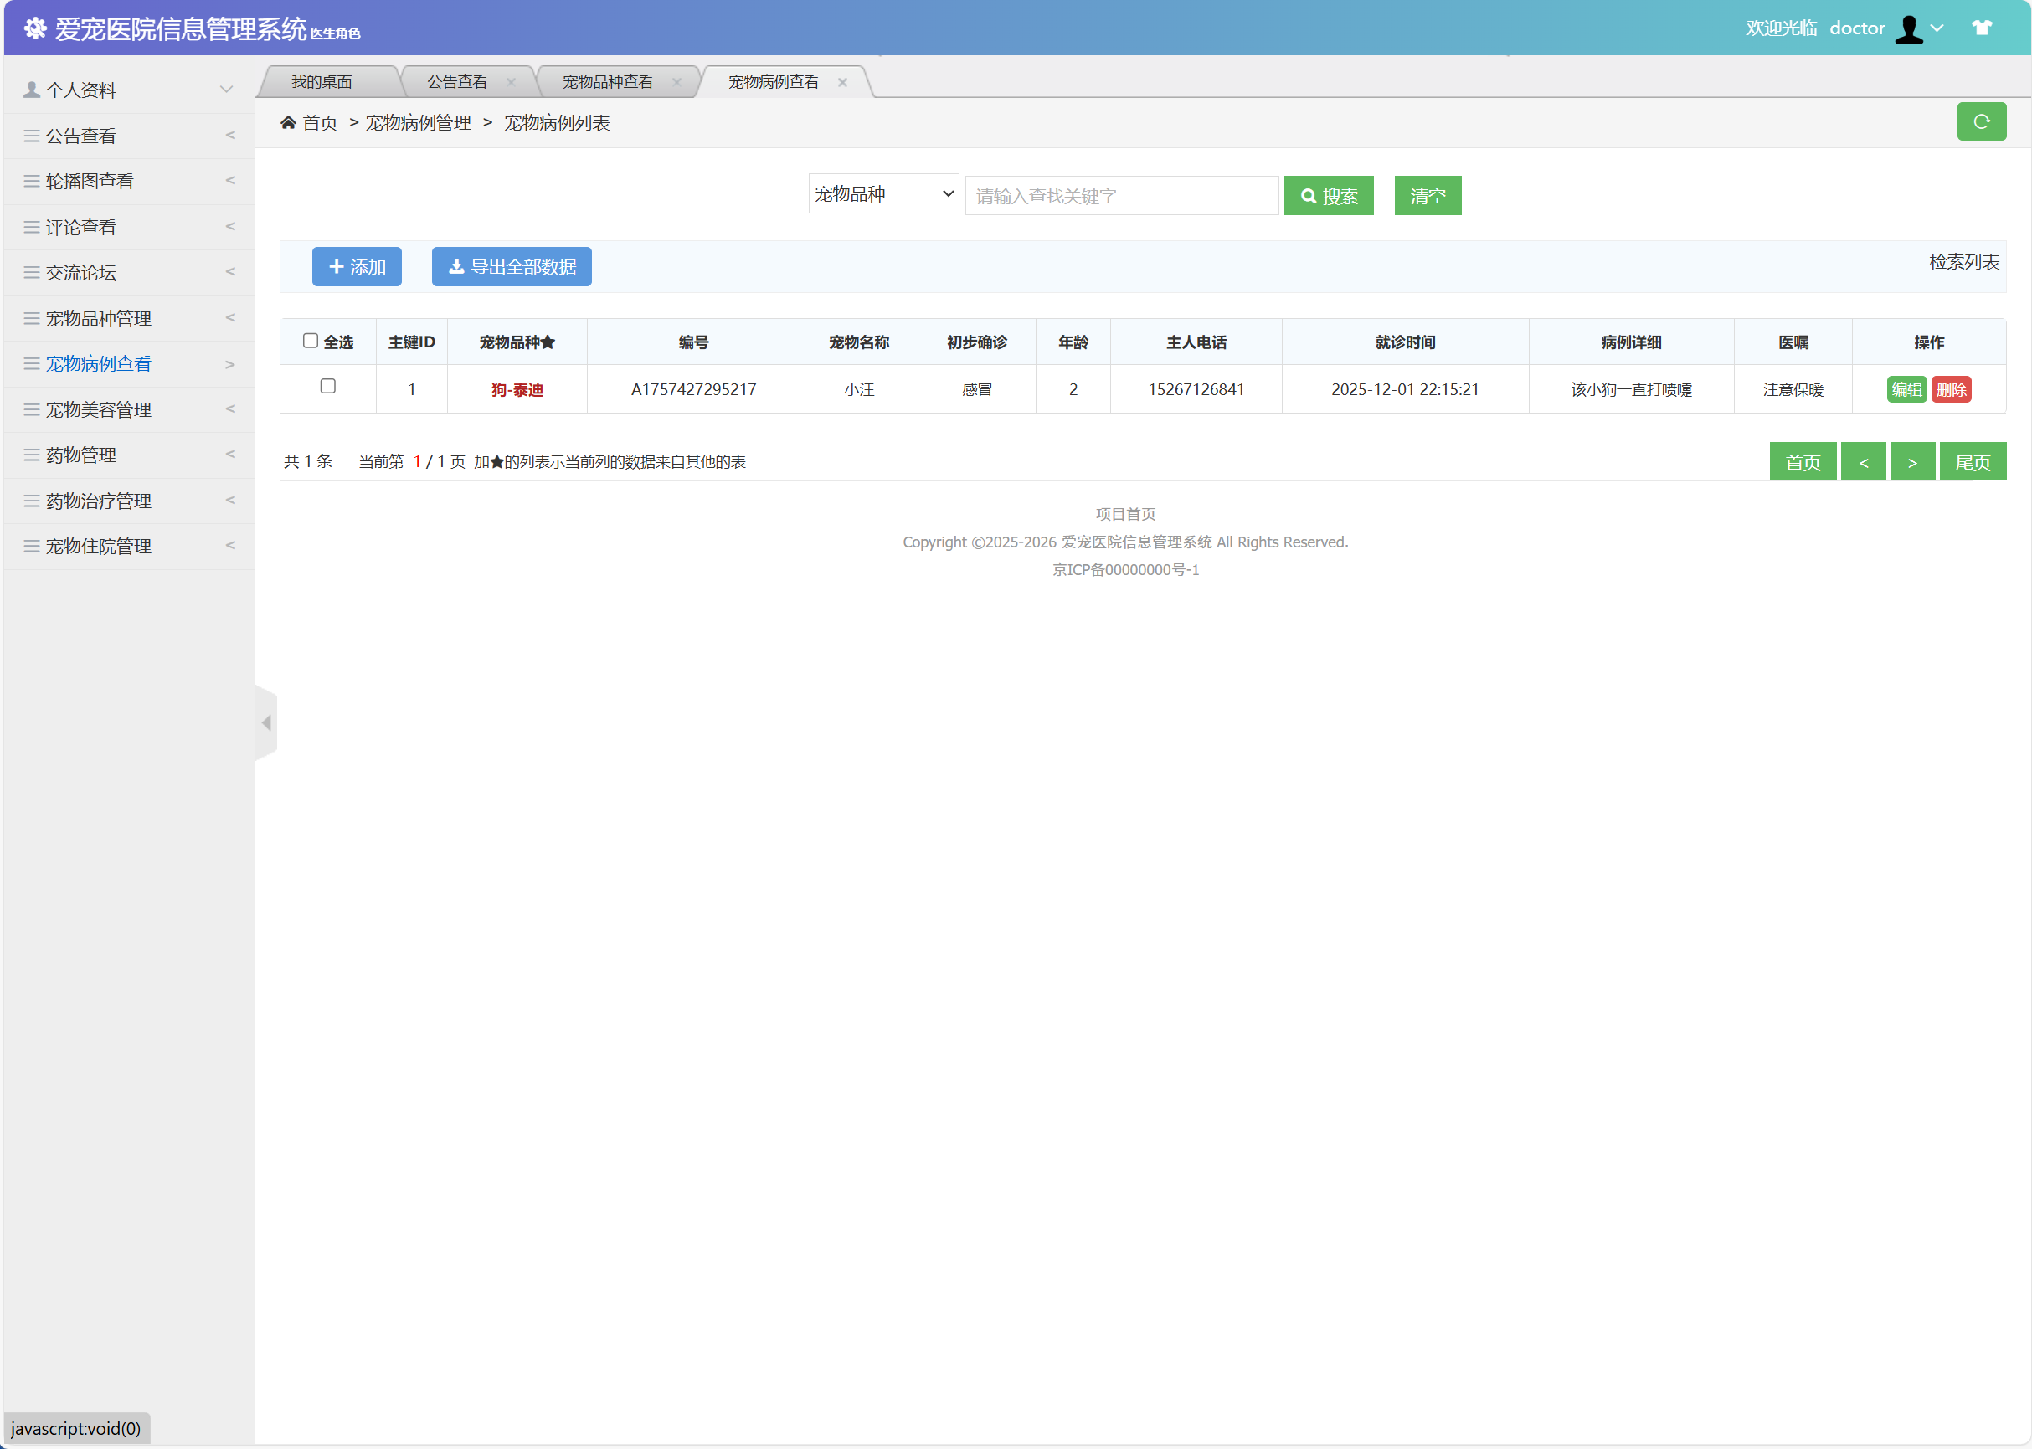This screenshot has width=2032, height=1449.
Task: Click the home icon in breadcrumb
Action: point(288,122)
